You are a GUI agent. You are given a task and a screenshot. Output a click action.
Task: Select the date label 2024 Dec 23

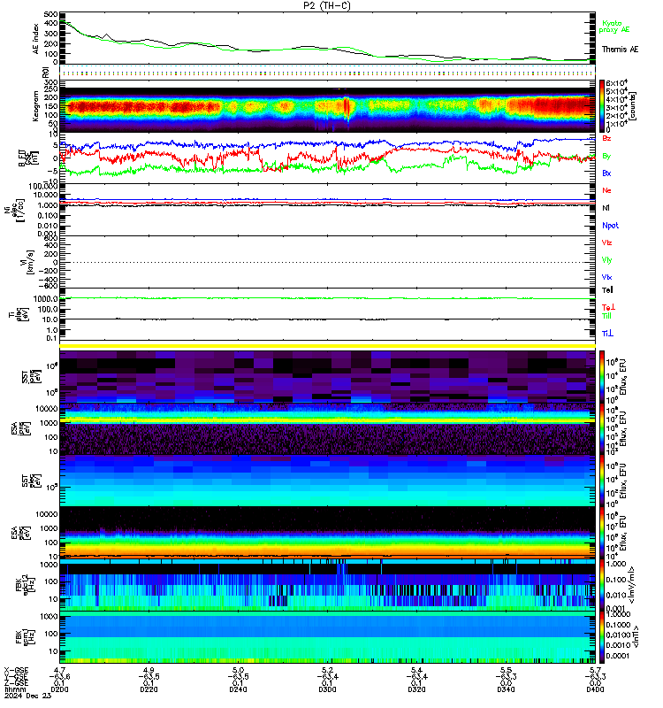pos(27,696)
